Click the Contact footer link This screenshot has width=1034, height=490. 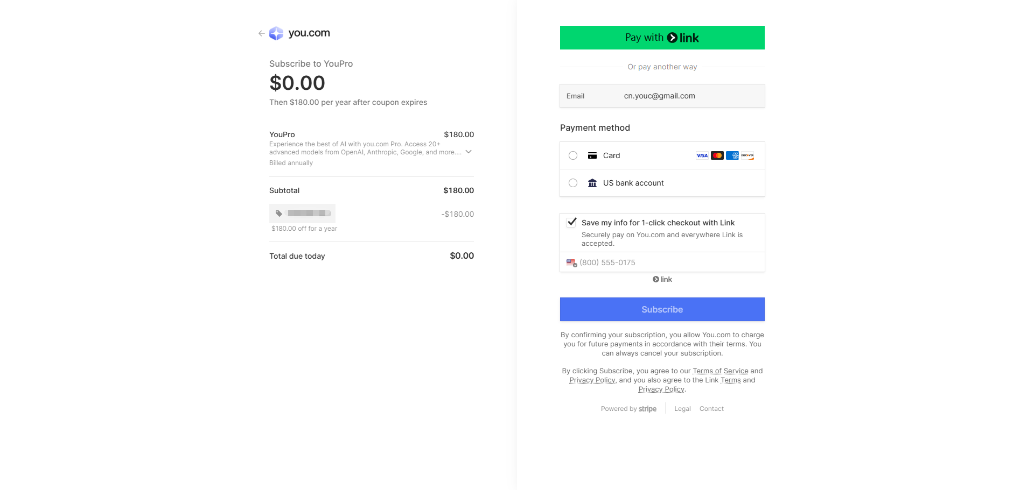711,409
